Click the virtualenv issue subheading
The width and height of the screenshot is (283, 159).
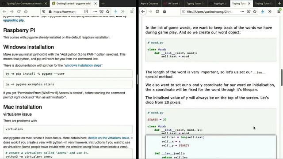point(18,114)
